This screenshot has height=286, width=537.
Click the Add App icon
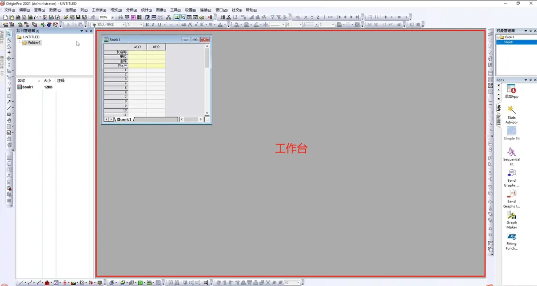coord(511,91)
